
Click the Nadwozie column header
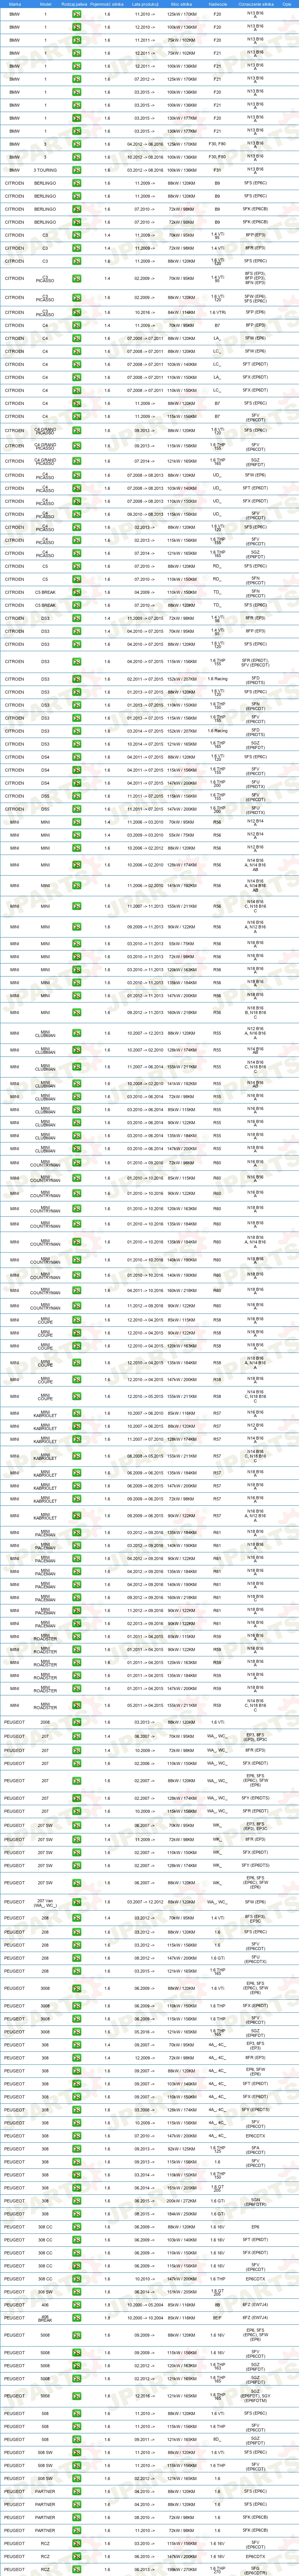[218, 4]
